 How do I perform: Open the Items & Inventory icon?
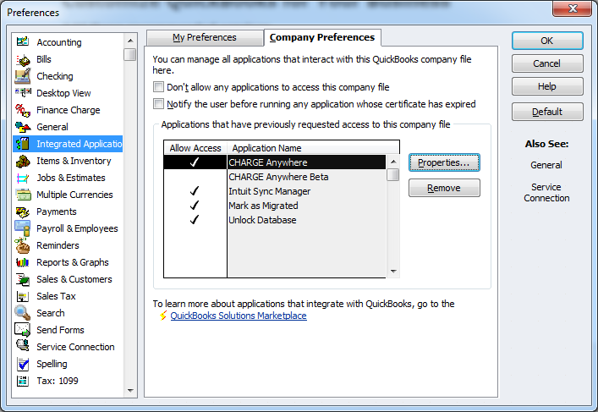point(22,161)
